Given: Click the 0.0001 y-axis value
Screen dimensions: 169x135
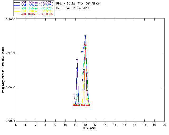Looking at the screenshot, I should [11, 121].
